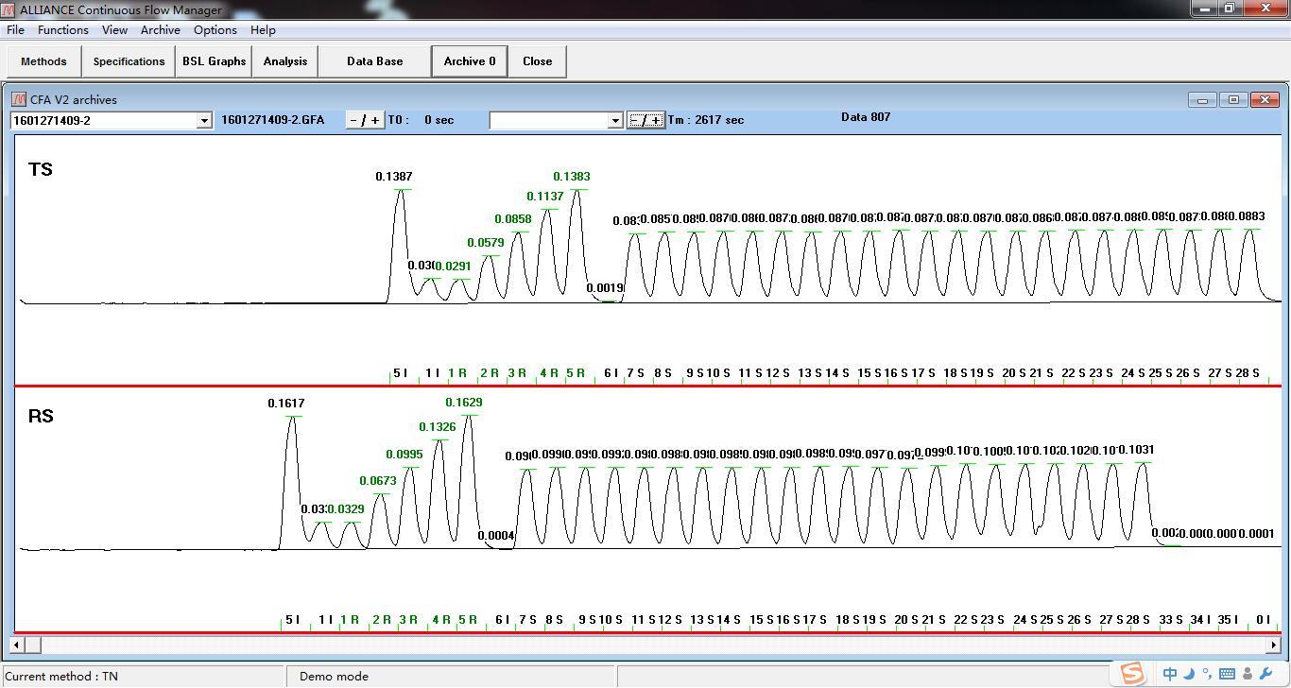Screen dimensions: 1291x688
Task: Open the Sogou soft keyboard icon
Action: 1228,674
